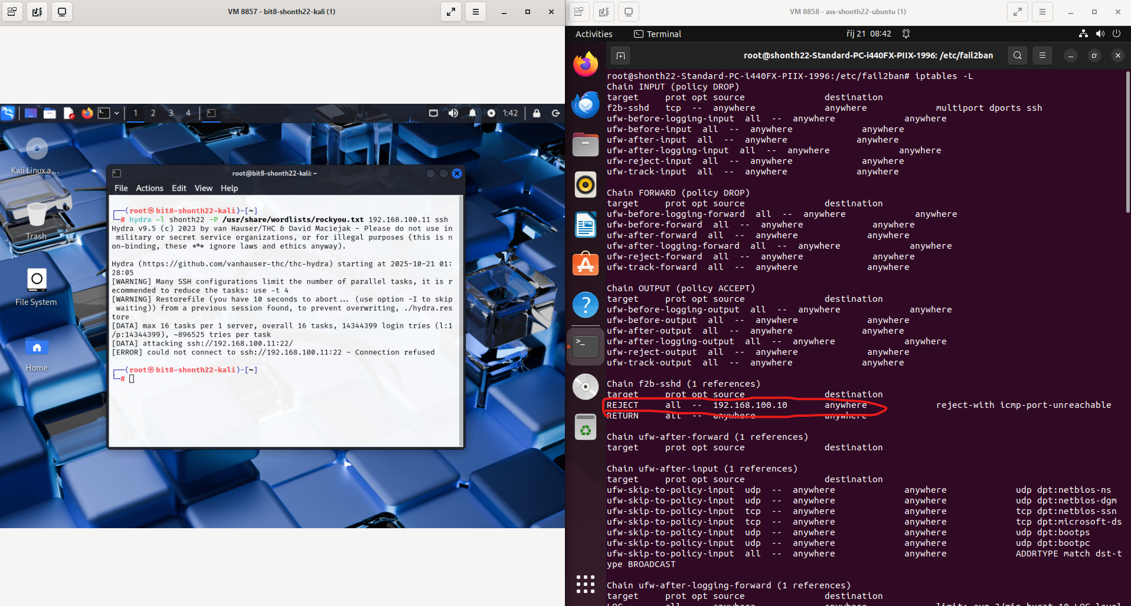
Task: Open the Ubuntu terminal hamburger menu
Action: coord(1042,55)
